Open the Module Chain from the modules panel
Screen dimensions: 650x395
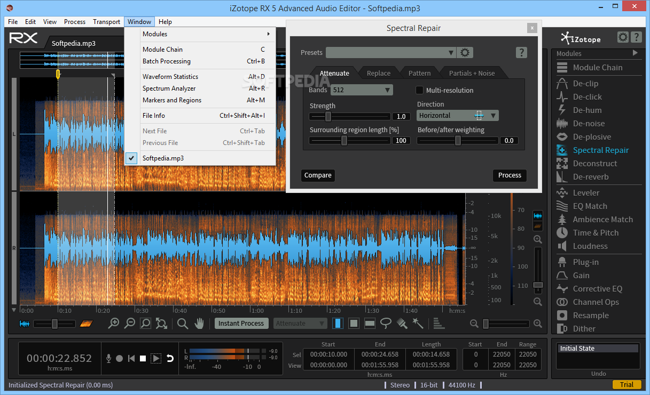point(589,68)
